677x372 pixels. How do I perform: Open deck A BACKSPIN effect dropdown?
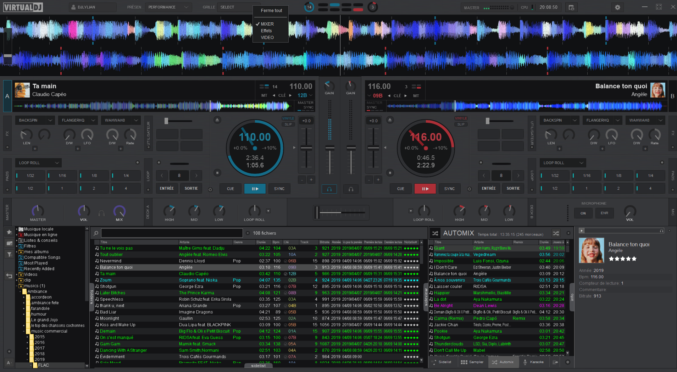(x=35, y=120)
